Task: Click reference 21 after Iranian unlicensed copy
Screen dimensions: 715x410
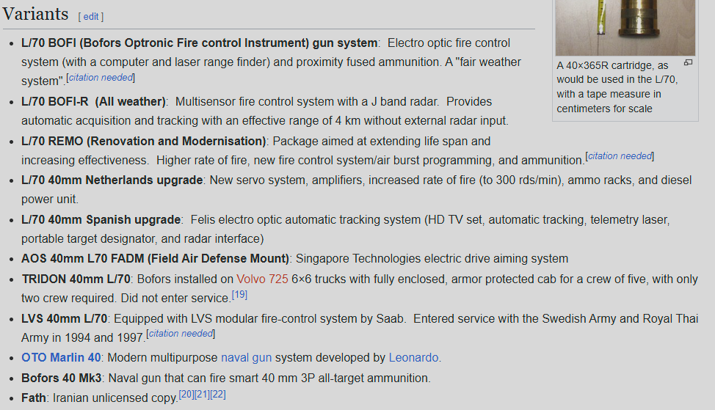Action: point(202,395)
